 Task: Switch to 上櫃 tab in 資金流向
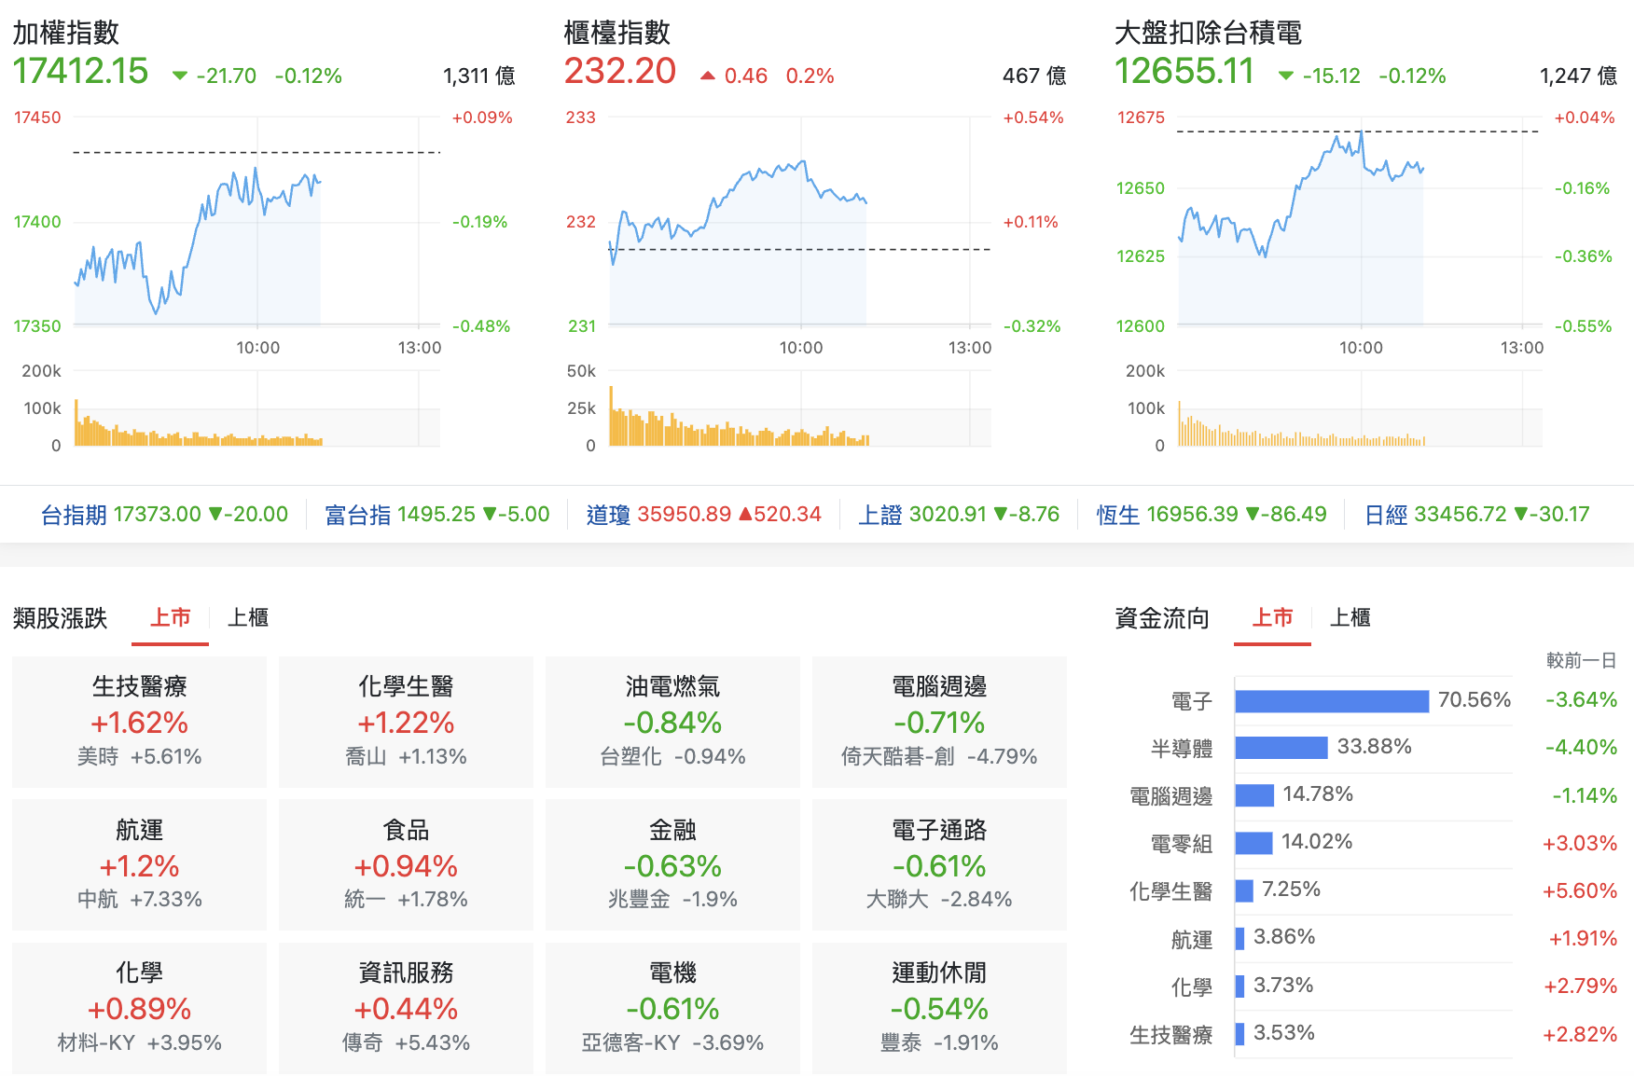[x=1350, y=617]
